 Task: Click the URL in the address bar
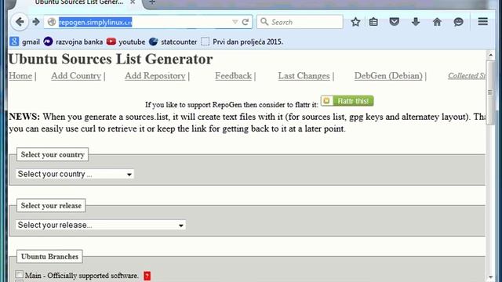[96, 22]
